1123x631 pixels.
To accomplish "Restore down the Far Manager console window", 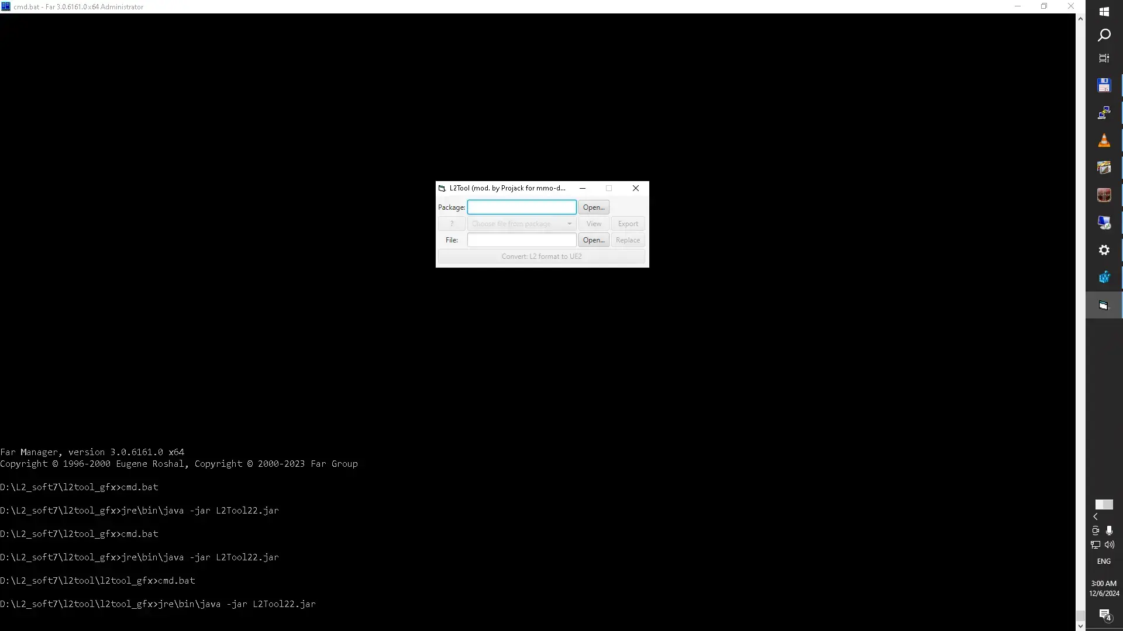I will 1044,6.
